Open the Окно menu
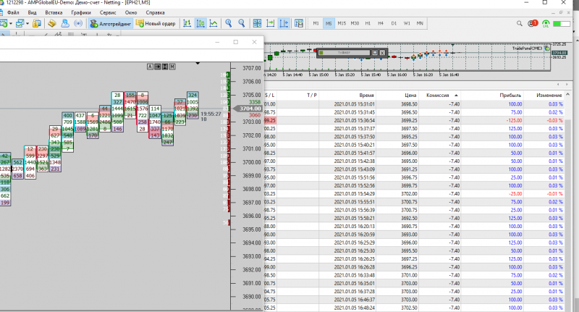 [x=131, y=12]
